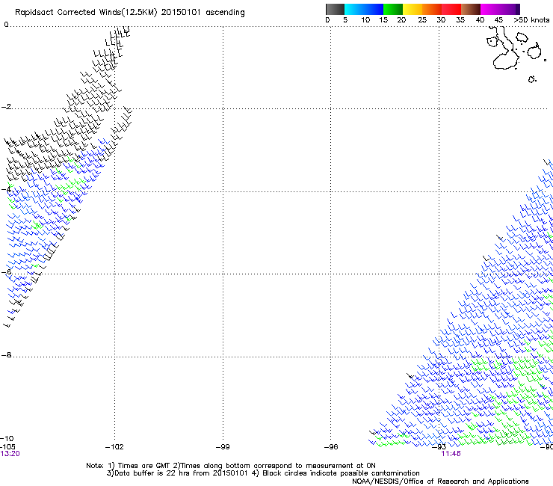Click the green 15-20 knots legend color
The width and height of the screenshot is (553, 486).
(x=393, y=9)
